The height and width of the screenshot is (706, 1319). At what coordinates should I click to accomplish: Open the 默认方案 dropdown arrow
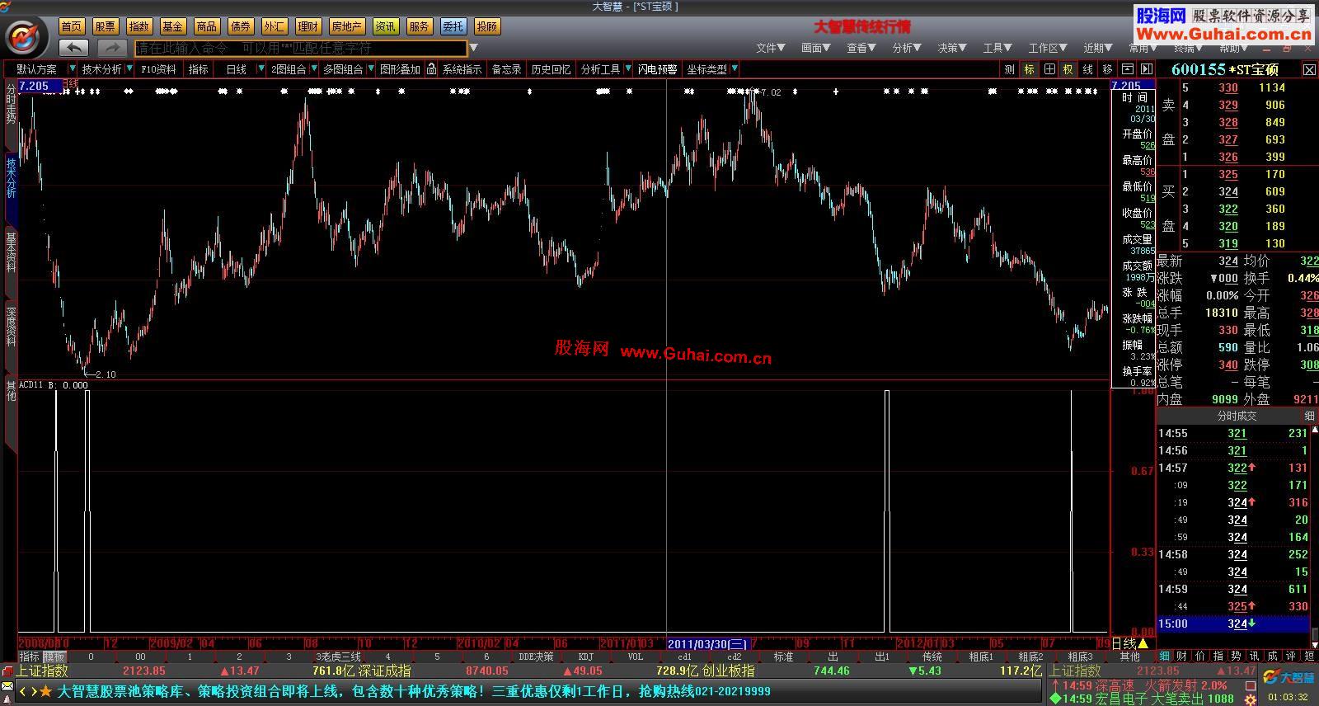[73, 69]
